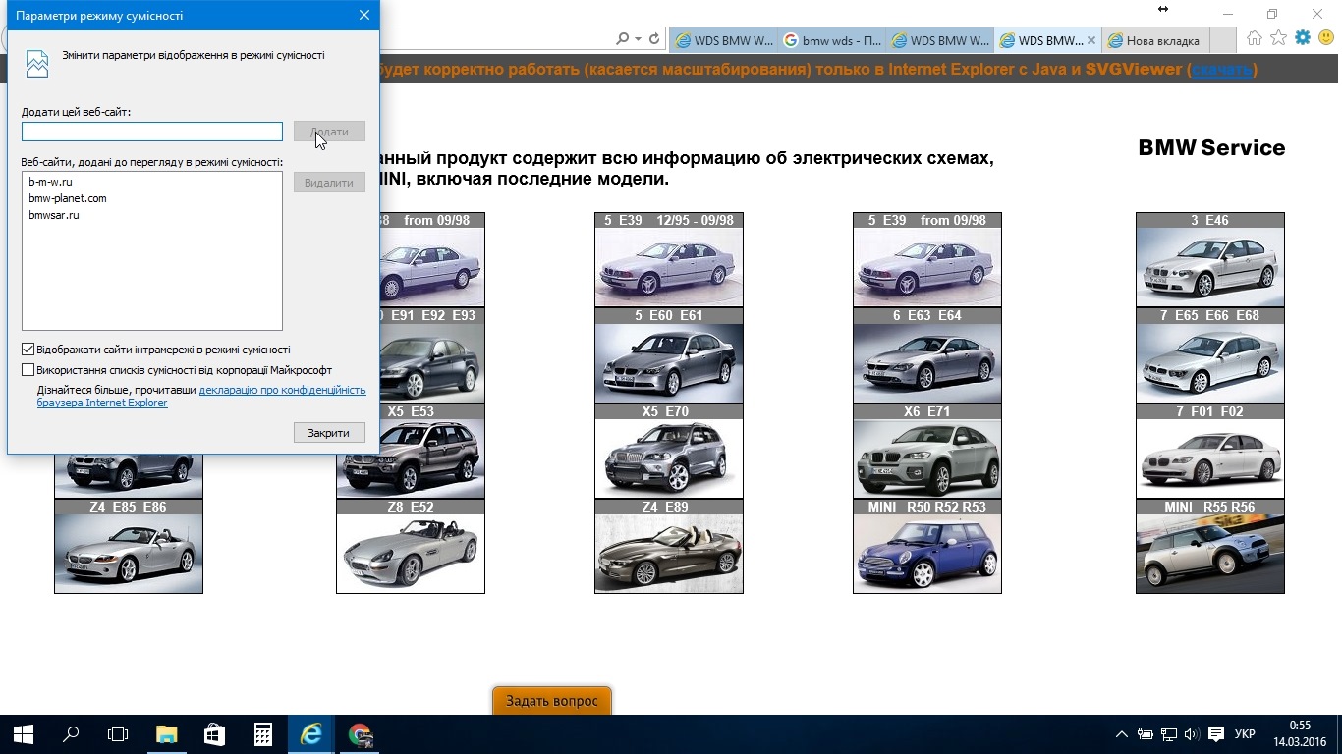The image size is (1342, 754).
Task: Open the Action Center notifications icon
Action: [1216, 734]
